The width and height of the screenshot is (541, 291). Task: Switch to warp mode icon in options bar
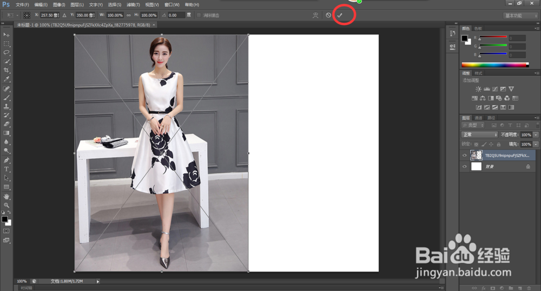click(x=315, y=15)
